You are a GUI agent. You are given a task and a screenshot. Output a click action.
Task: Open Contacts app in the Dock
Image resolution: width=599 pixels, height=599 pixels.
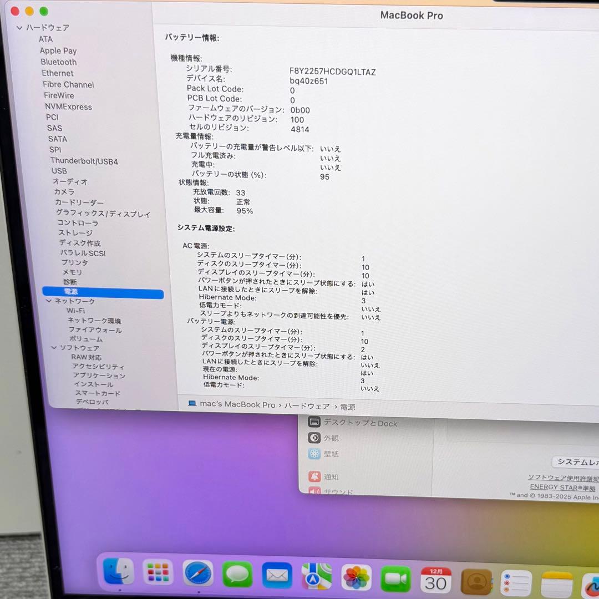[x=476, y=581]
